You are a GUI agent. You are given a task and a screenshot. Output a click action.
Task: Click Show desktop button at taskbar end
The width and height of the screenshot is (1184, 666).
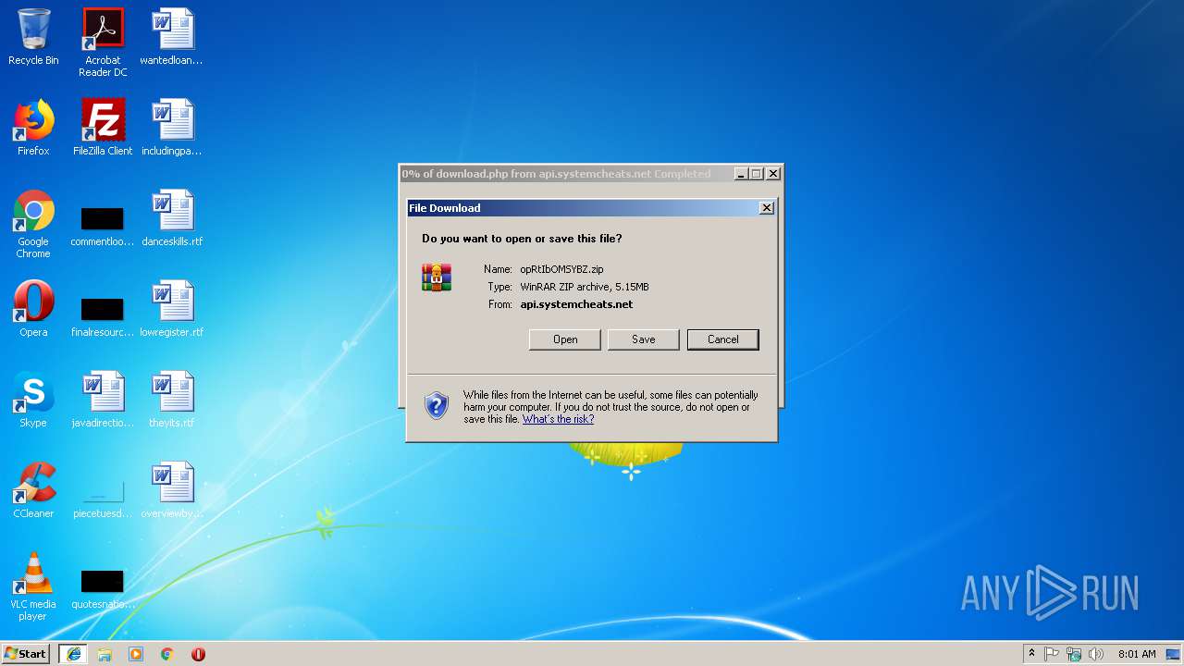pyautogui.click(x=1175, y=654)
